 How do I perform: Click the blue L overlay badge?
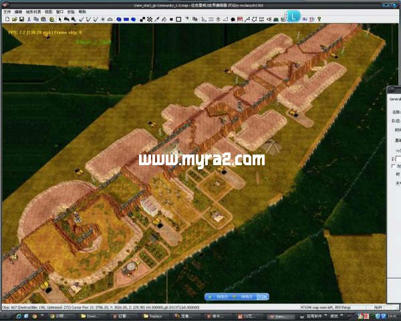pyautogui.click(x=293, y=17)
